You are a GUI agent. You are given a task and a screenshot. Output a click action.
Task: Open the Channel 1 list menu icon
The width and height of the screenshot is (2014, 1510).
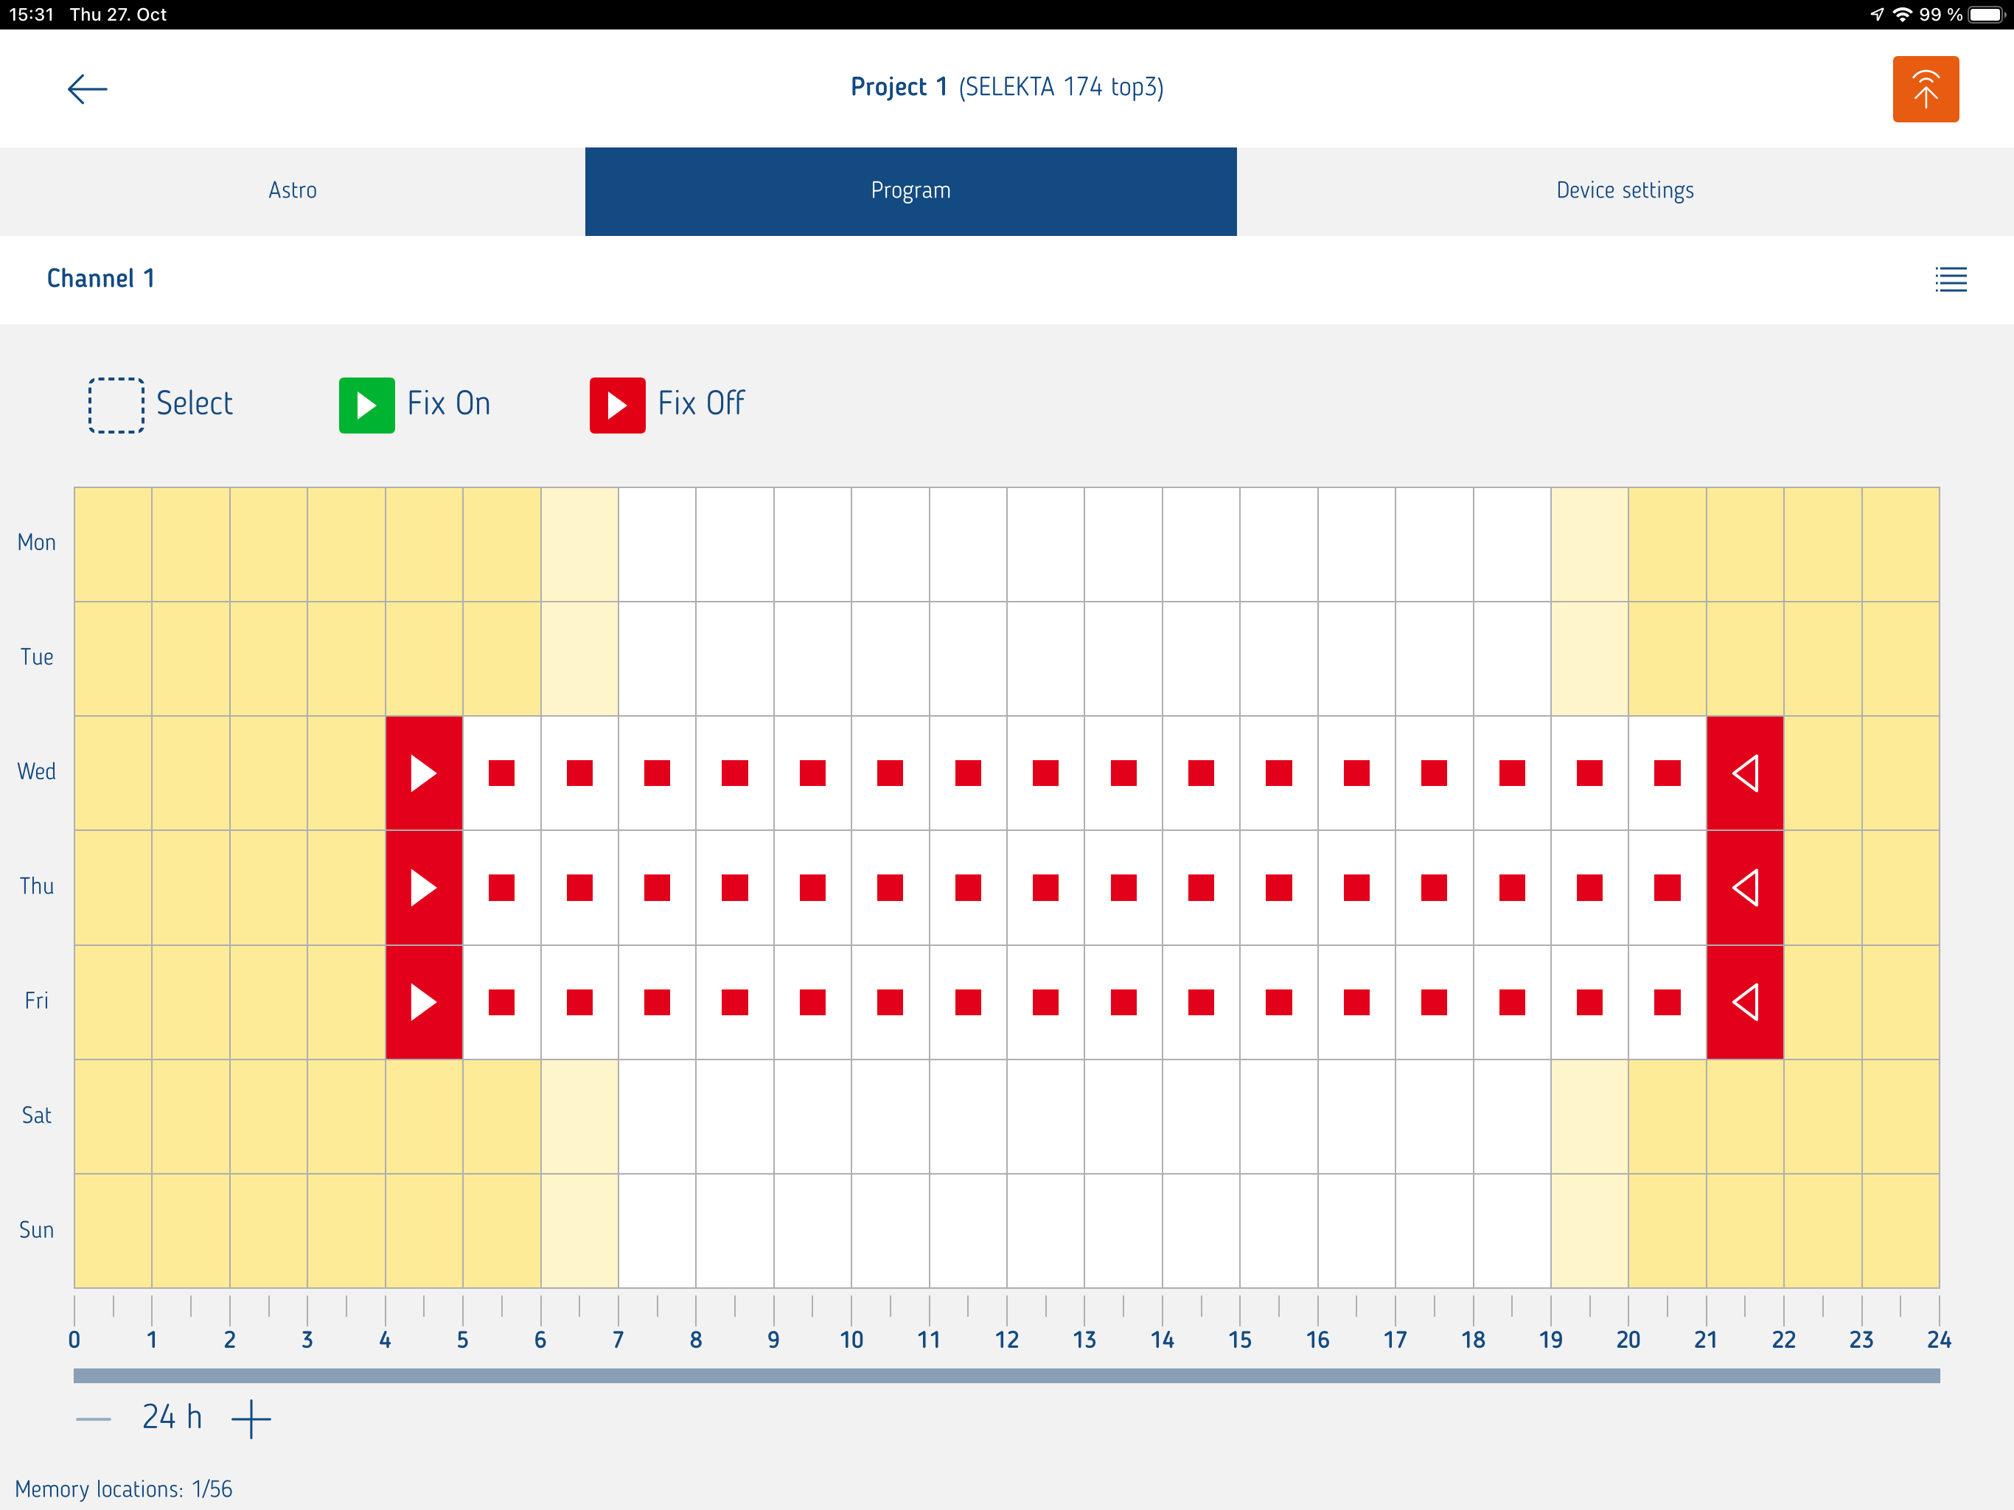tap(1951, 279)
